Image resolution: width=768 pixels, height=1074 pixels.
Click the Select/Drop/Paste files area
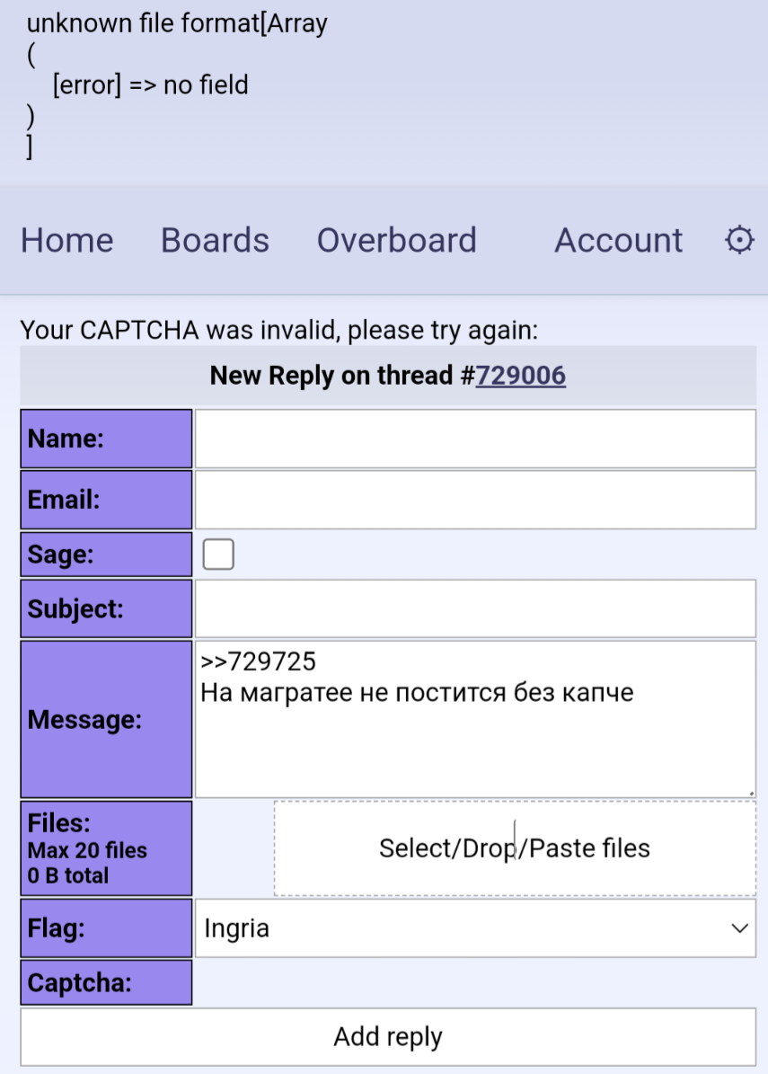coord(515,848)
